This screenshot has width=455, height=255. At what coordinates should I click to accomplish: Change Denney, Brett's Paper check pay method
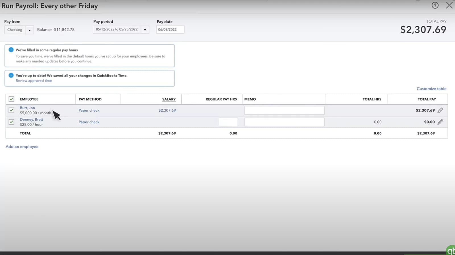(89, 122)
